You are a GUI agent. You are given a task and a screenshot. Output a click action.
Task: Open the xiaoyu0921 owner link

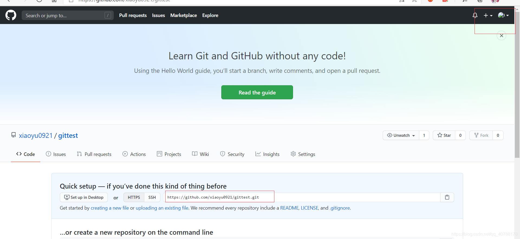point(36,135)
